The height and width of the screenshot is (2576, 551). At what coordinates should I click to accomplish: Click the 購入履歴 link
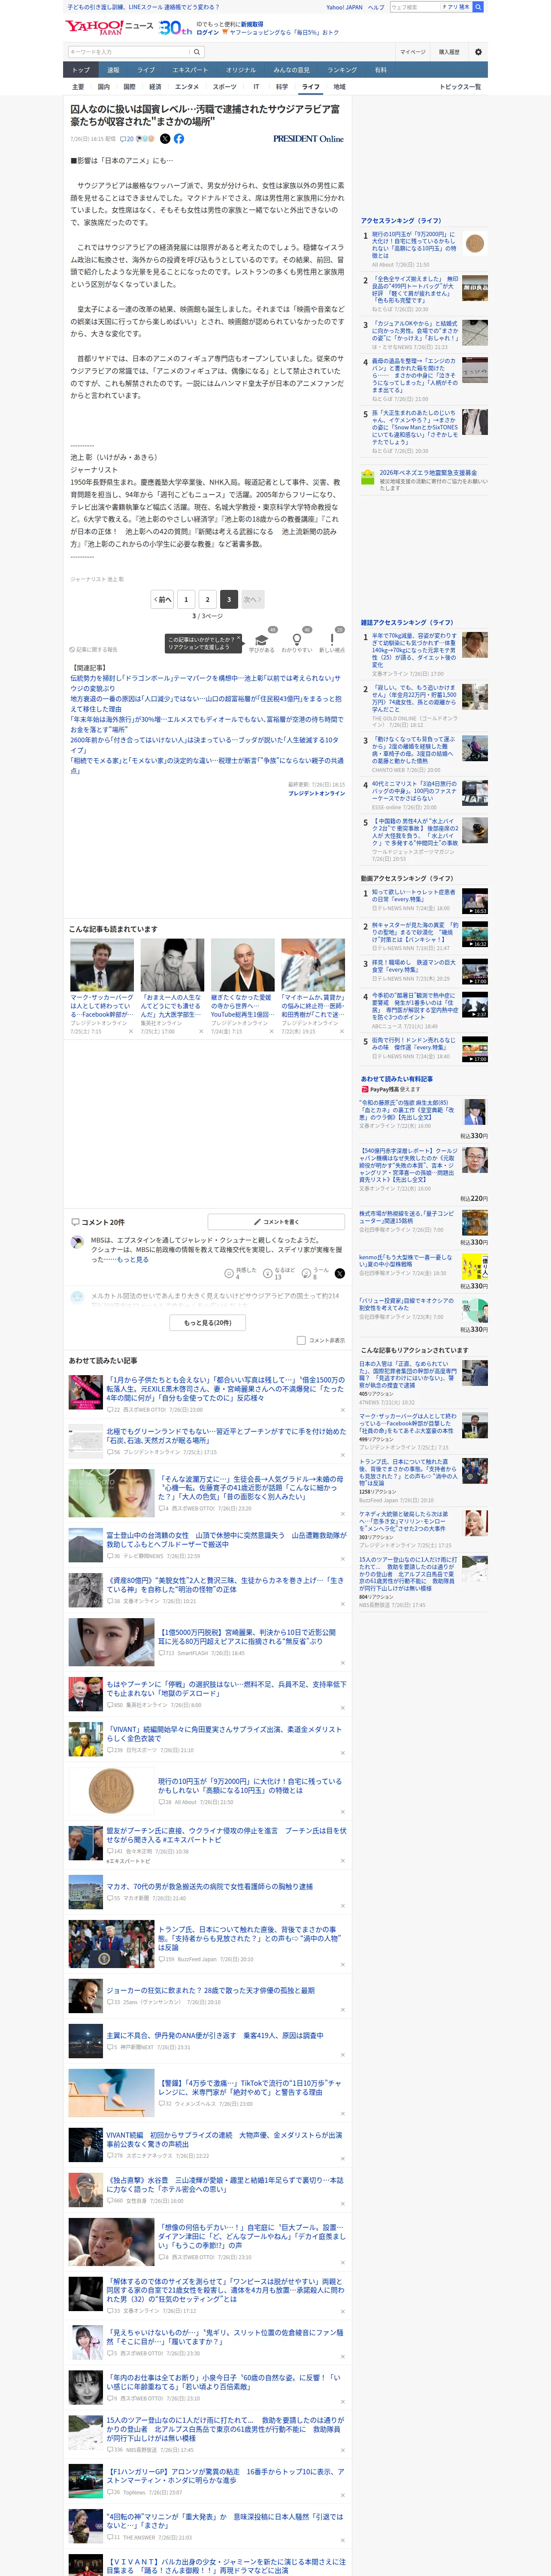click(x=449, y=52)
